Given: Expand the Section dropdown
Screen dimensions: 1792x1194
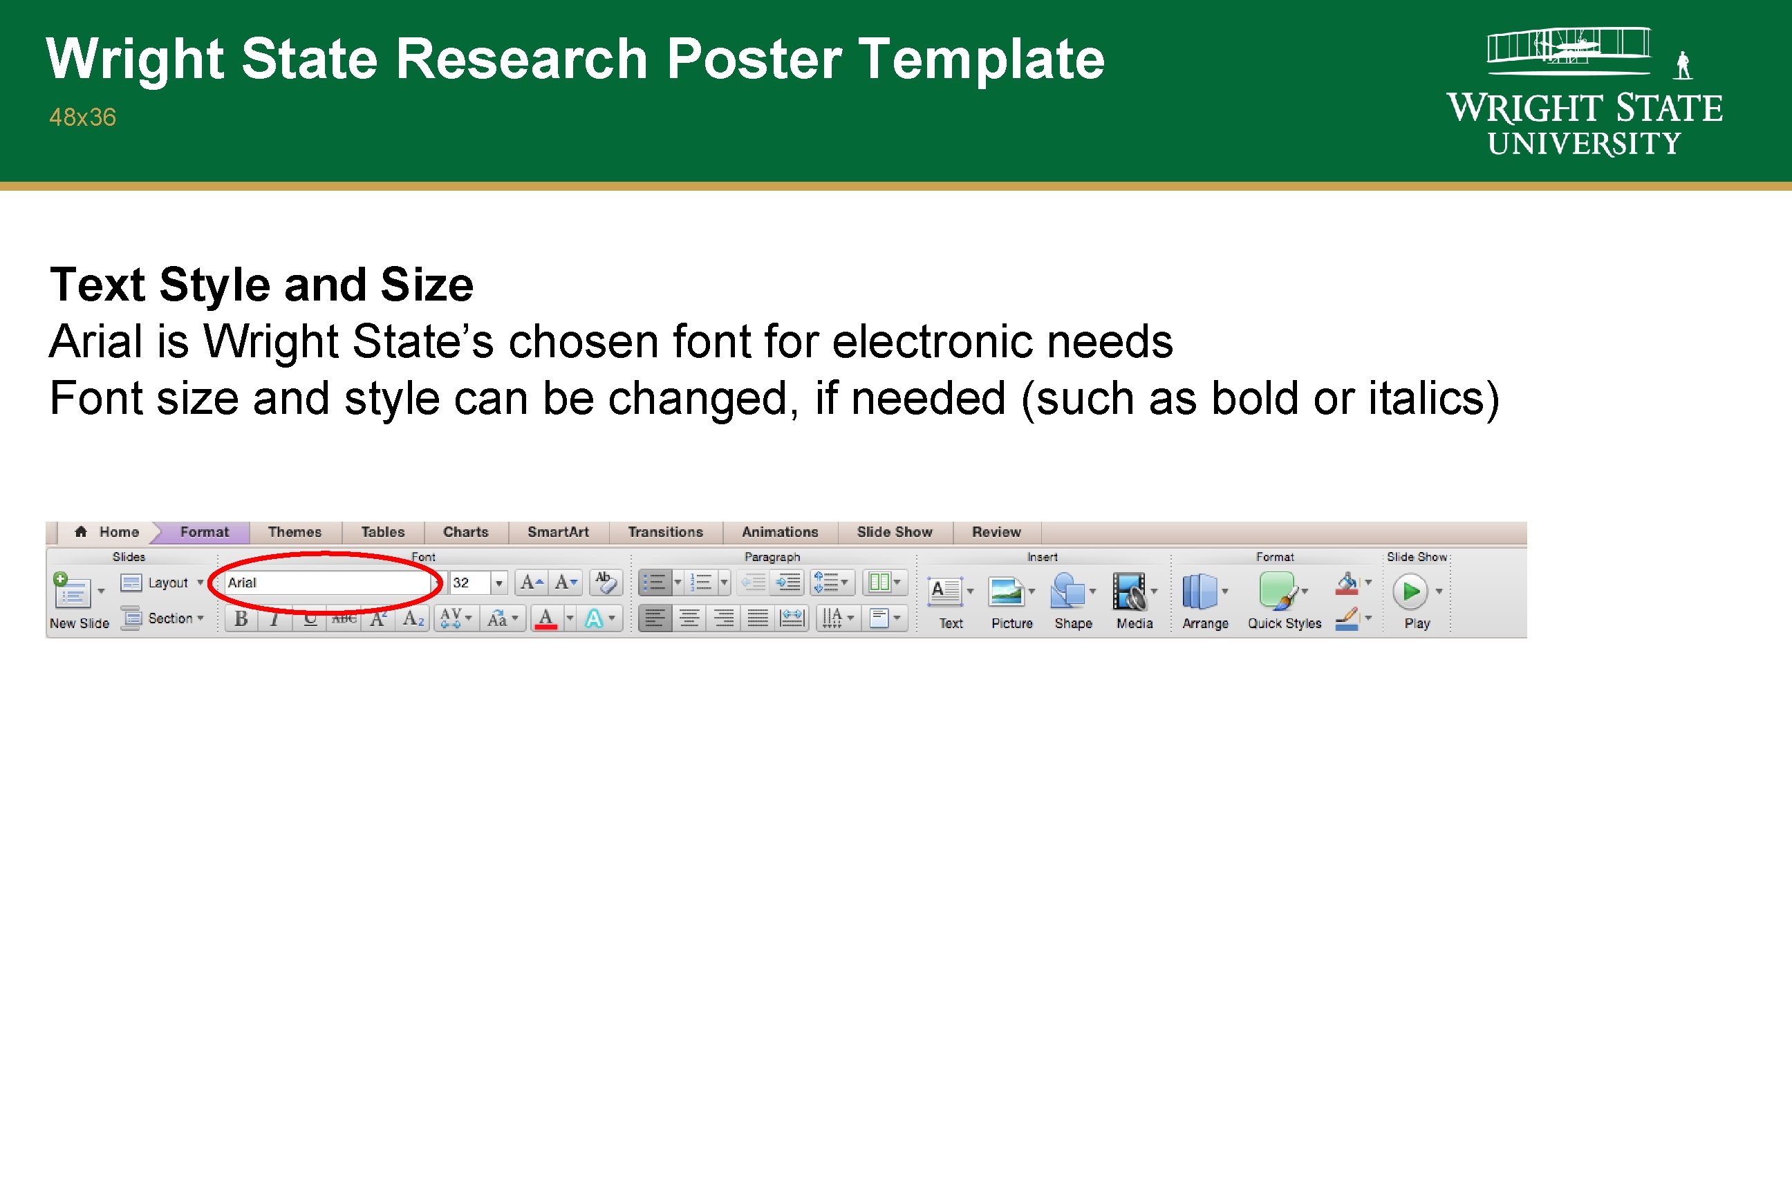Looking at the screenshot, I should point(200,618).
